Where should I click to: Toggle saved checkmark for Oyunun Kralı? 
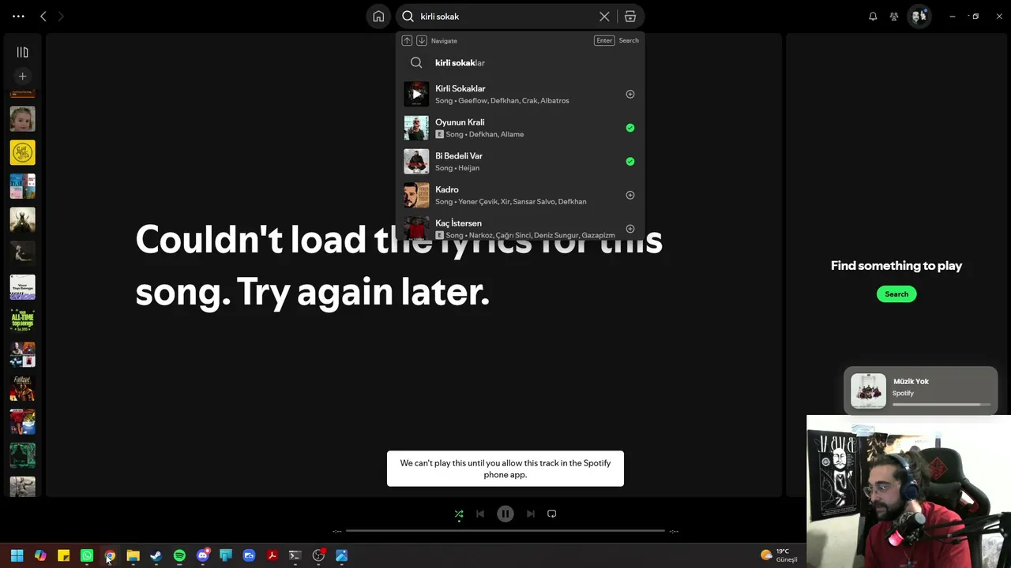[x=630, y=128]
